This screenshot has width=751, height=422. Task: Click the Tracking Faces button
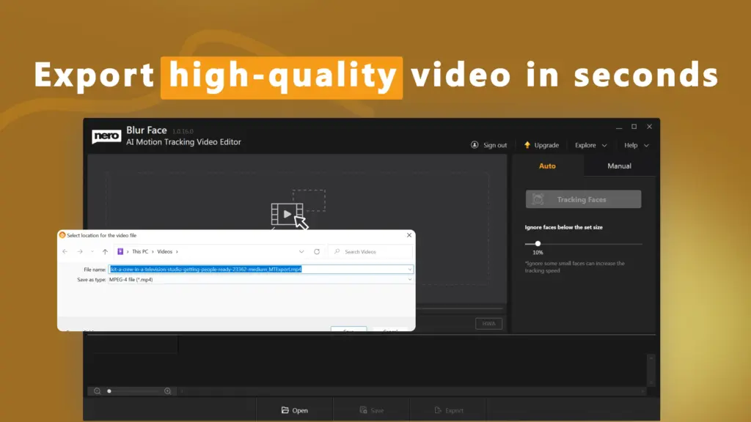click(583, 199)
